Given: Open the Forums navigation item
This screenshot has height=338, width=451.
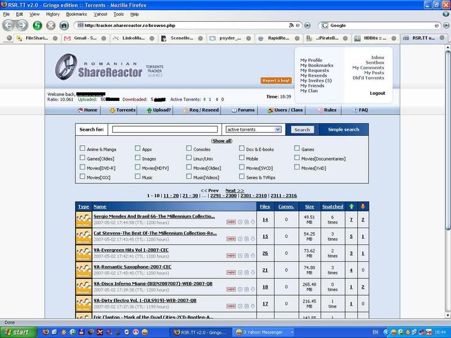Looking at the screenshot, I should click(x=243, y=110).
